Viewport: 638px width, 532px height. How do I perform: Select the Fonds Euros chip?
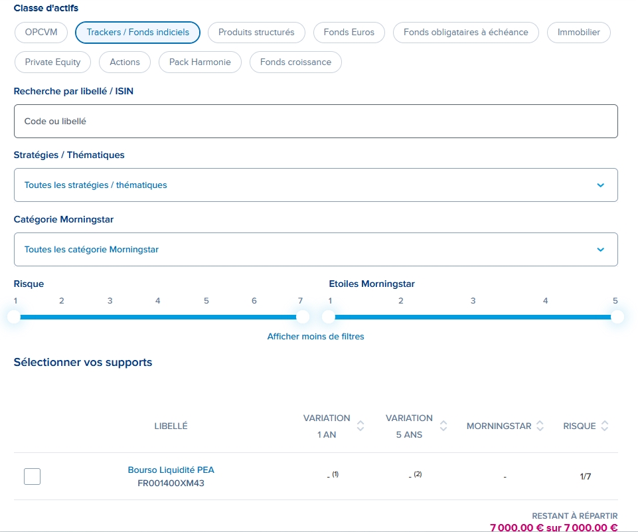click(x=349, y=32)
